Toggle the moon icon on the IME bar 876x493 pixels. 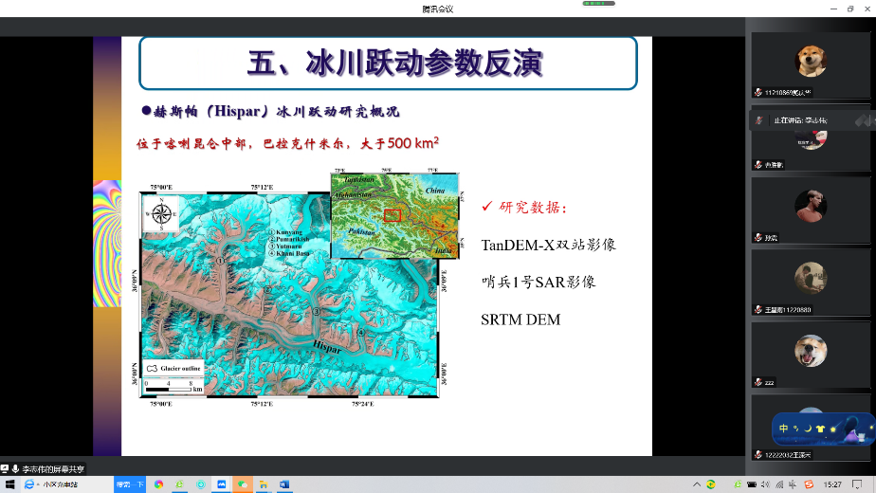[808, 429]
